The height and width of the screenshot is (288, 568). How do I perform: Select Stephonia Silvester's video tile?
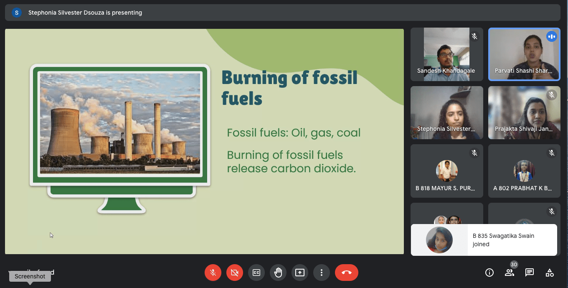[446, 112]
